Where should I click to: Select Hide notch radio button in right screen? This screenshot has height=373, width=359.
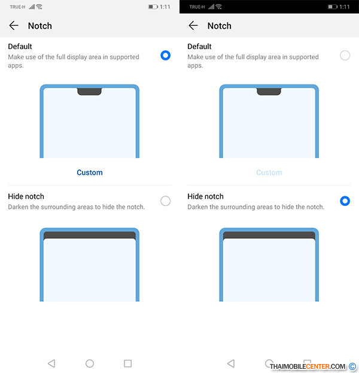pos(345,201)
